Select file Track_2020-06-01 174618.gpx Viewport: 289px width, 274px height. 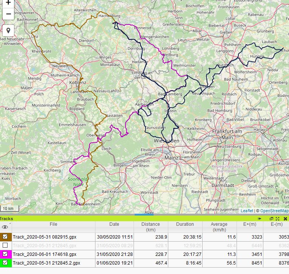tap(45, 254)
